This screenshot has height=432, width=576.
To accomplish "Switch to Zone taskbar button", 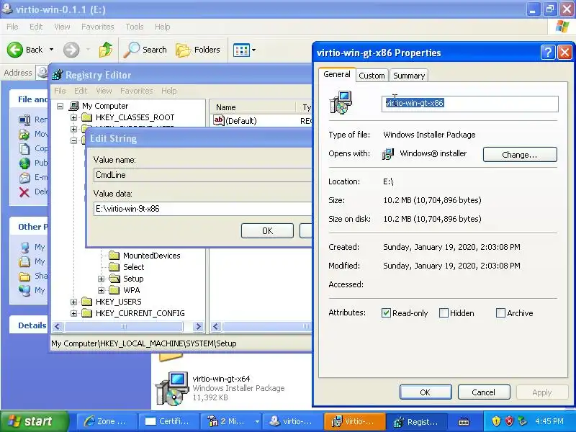I will (107, 422).
